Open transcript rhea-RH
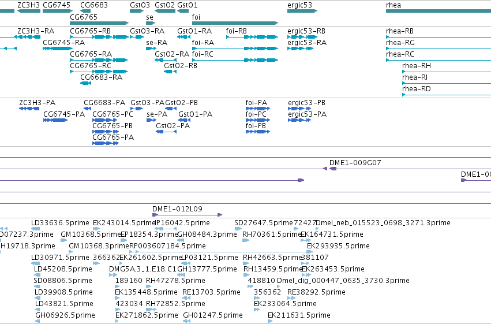Viewport: 491px width, 324px height. (417, 66)
